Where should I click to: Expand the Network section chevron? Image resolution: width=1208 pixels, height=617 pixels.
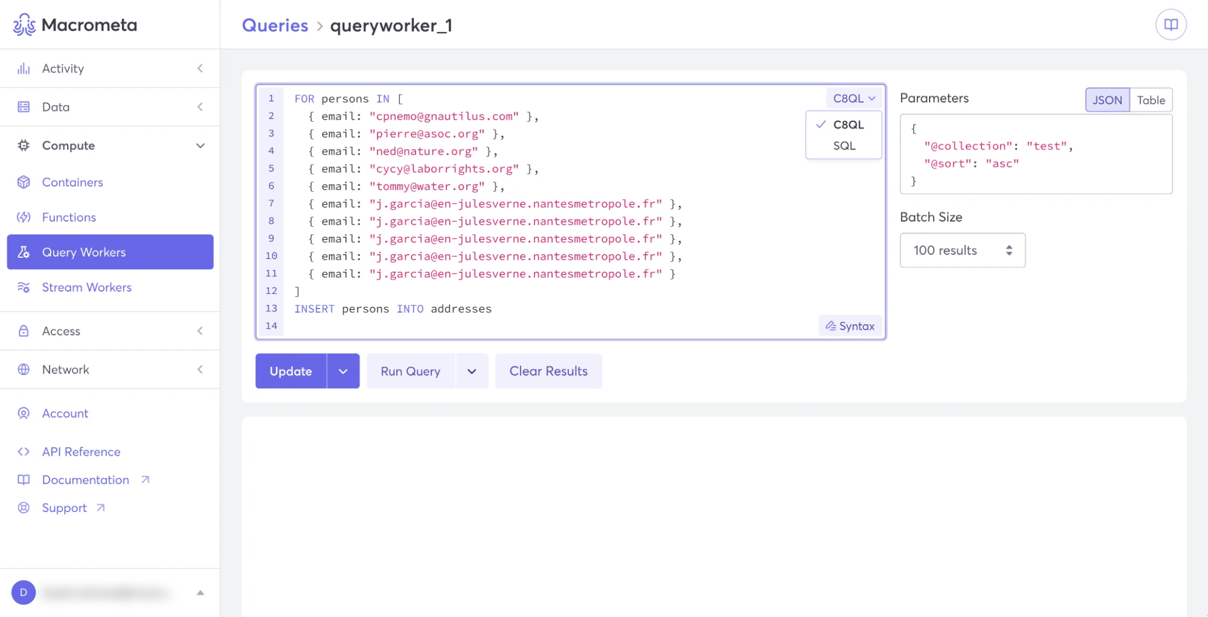point(200,369)
